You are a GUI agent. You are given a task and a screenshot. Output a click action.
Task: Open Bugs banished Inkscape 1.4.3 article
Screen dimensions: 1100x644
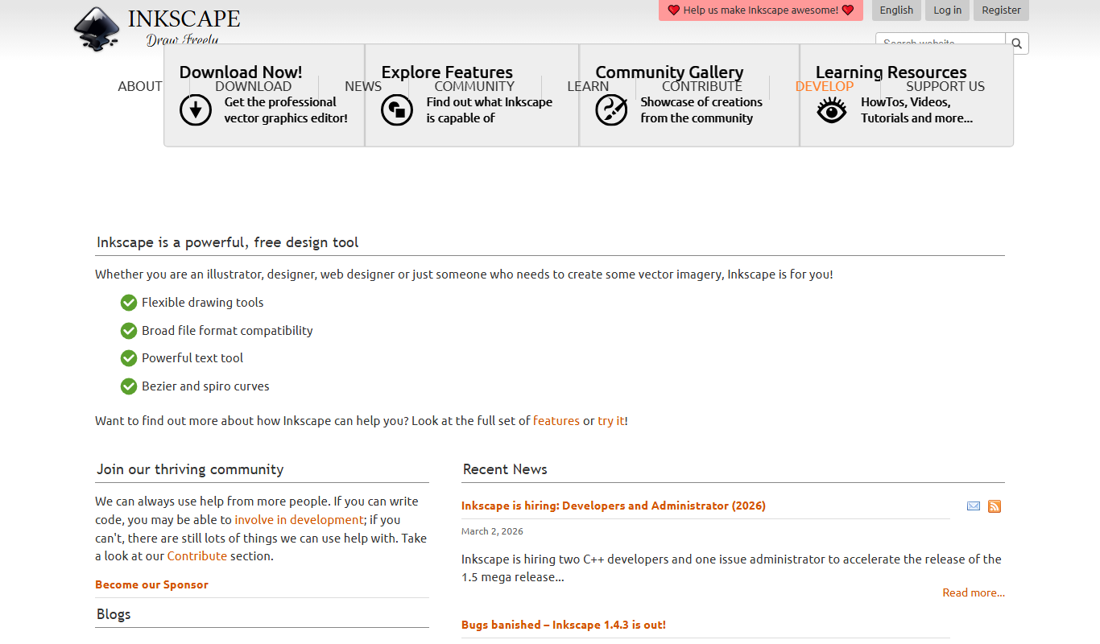(x=564, y=625)
